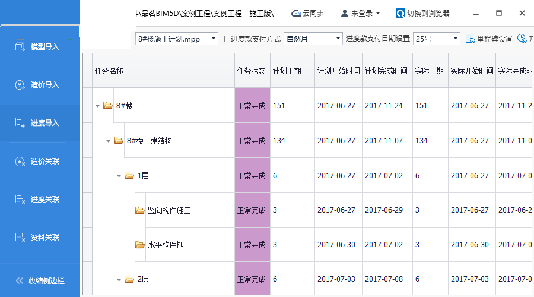The width and height of the screenshot is (534, 297).
Task: Collapse the 8#楼土建结构 tree node
Action: click(x=108, y=141)
